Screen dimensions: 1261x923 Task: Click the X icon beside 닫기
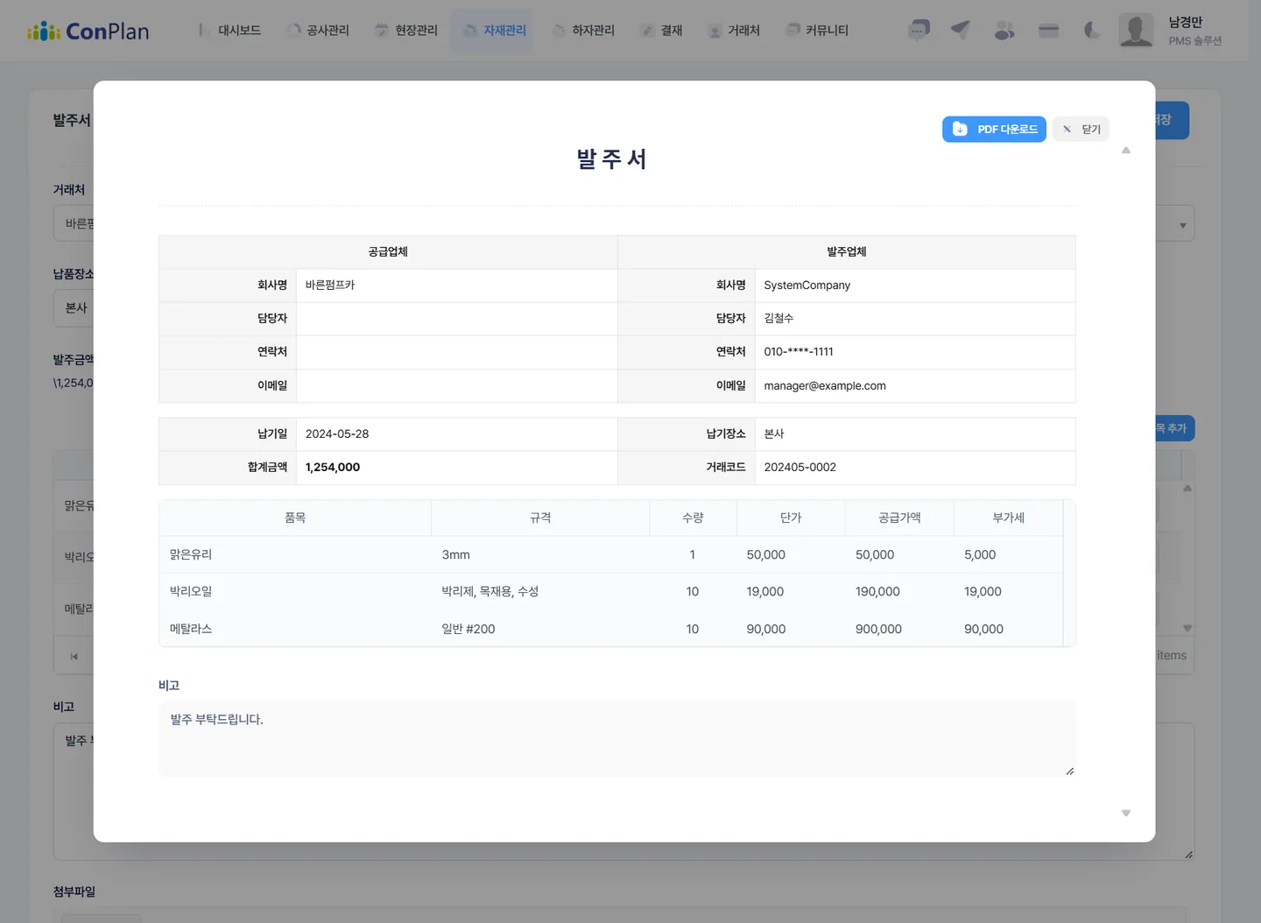pyautogui.click(x=1067, y=129)
